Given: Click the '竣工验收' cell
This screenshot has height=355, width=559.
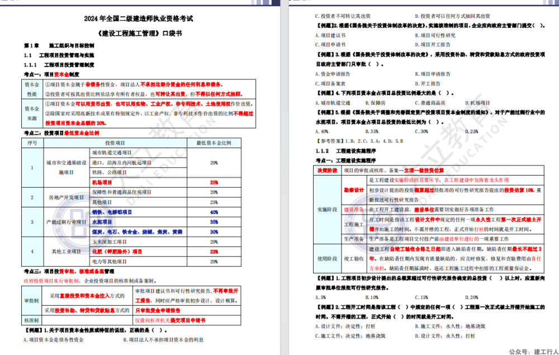Looking at the screenshot, I should [354, 259].
